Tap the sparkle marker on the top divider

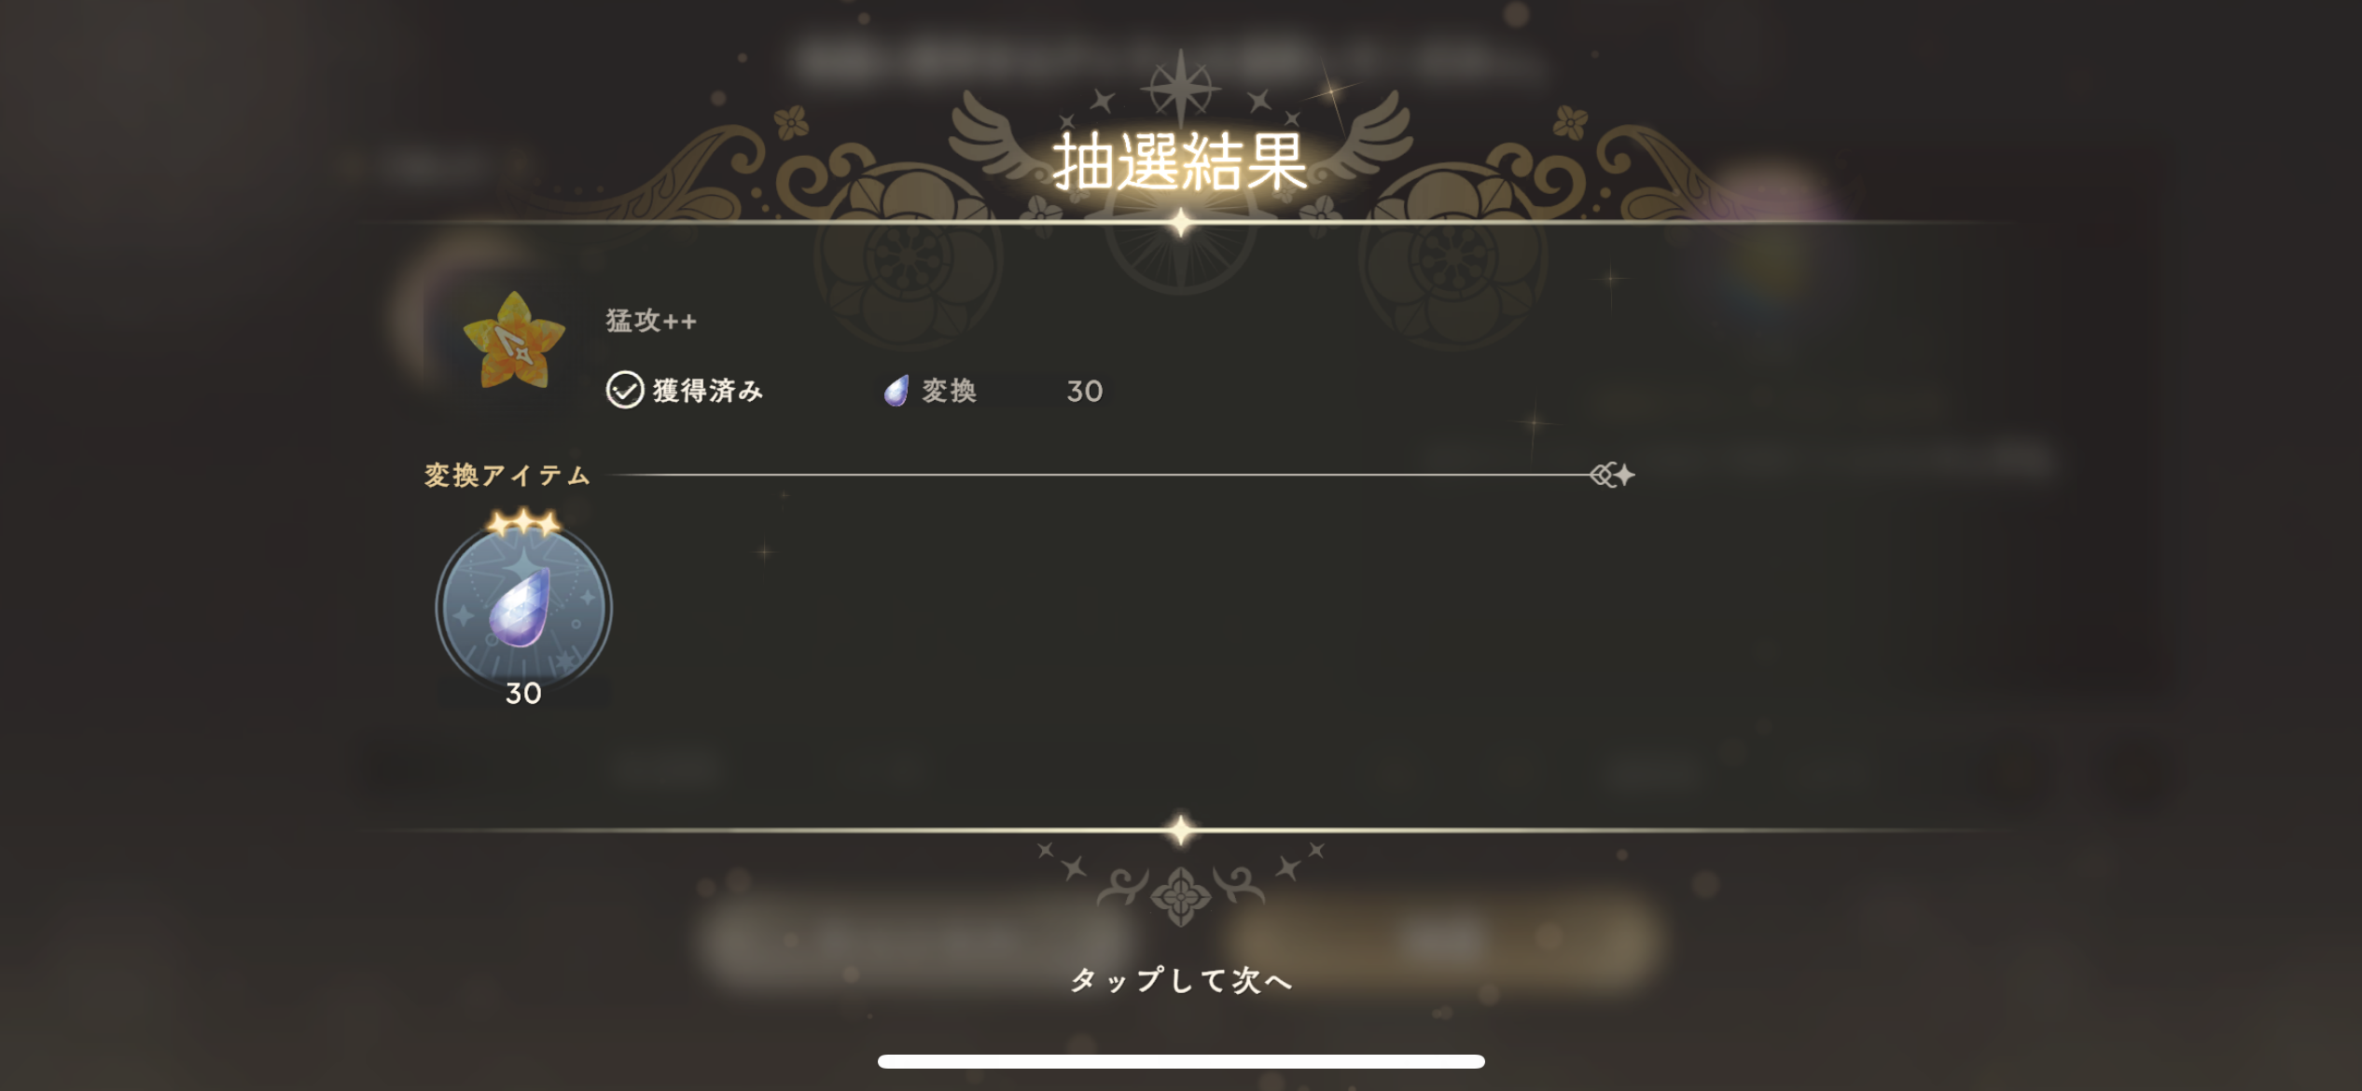[1181, 223]
